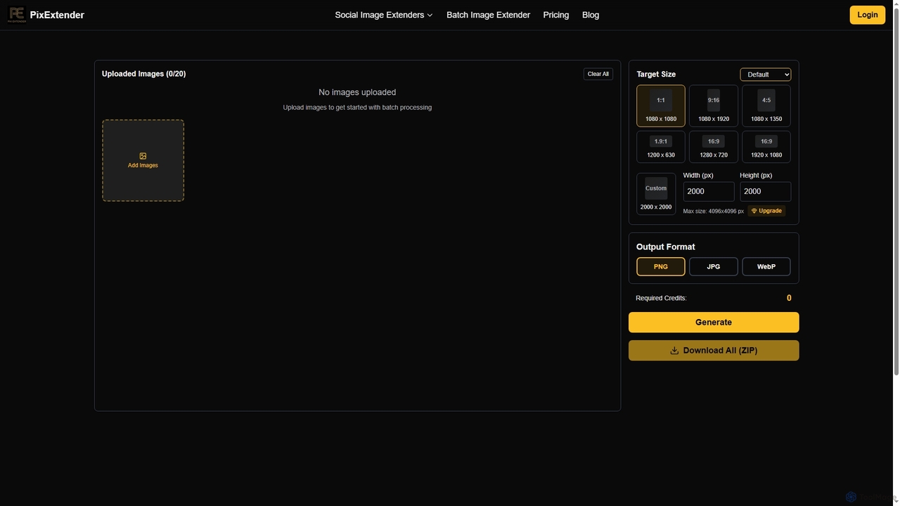900x506 pixels.
Task: Select the 9:16 1080 x 1920 size
Action: point(714,106)
